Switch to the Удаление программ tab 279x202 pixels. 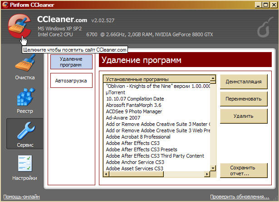coord(71,62)
